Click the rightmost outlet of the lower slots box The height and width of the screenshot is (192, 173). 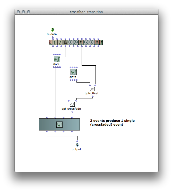77,80
